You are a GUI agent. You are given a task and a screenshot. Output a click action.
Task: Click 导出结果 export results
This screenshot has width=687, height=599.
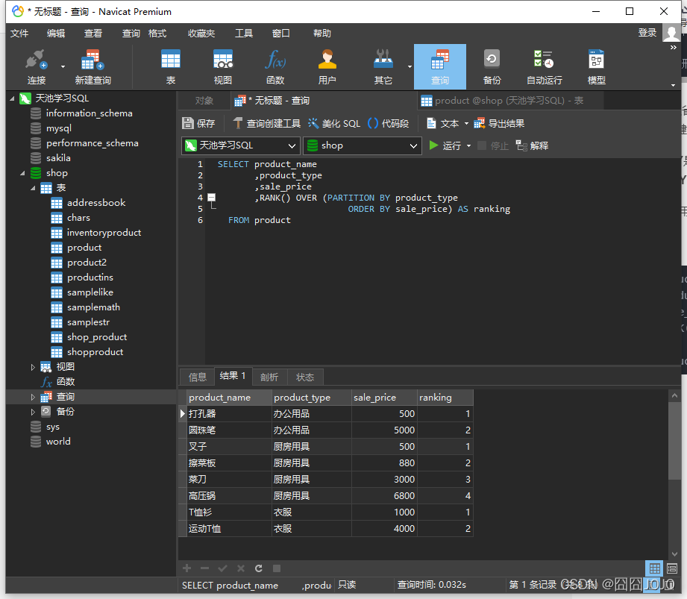(499, 124)
